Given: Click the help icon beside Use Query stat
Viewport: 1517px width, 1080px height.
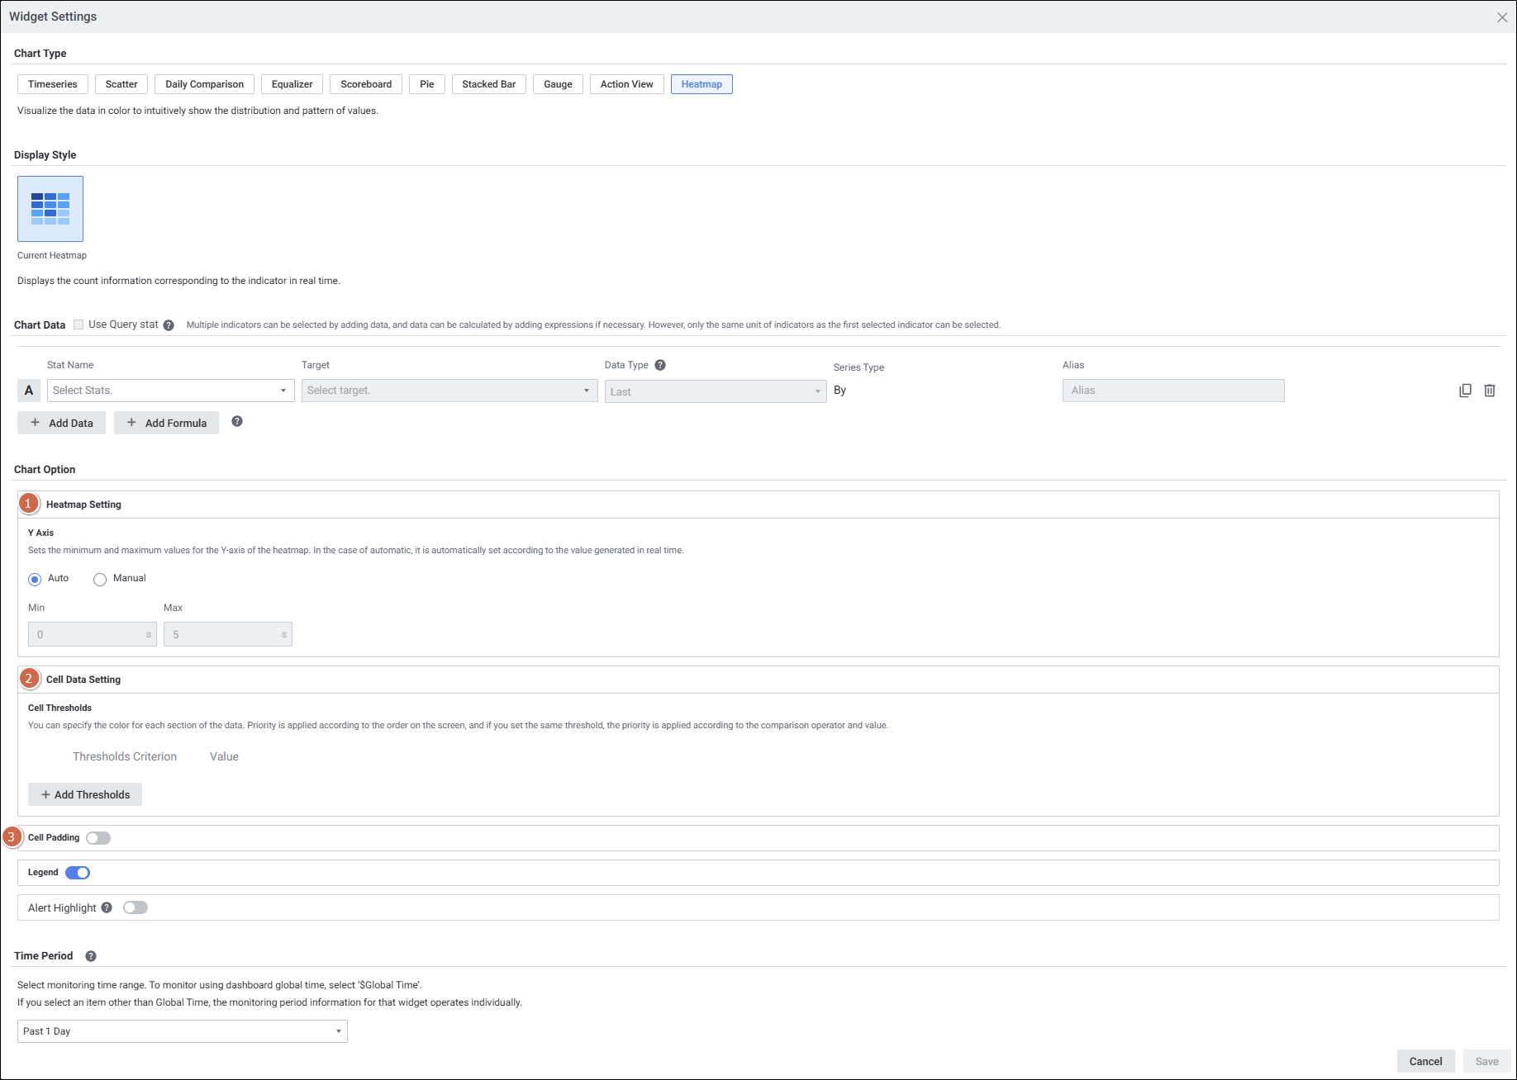Looking at the screenshot, I should tap(169, 325).
